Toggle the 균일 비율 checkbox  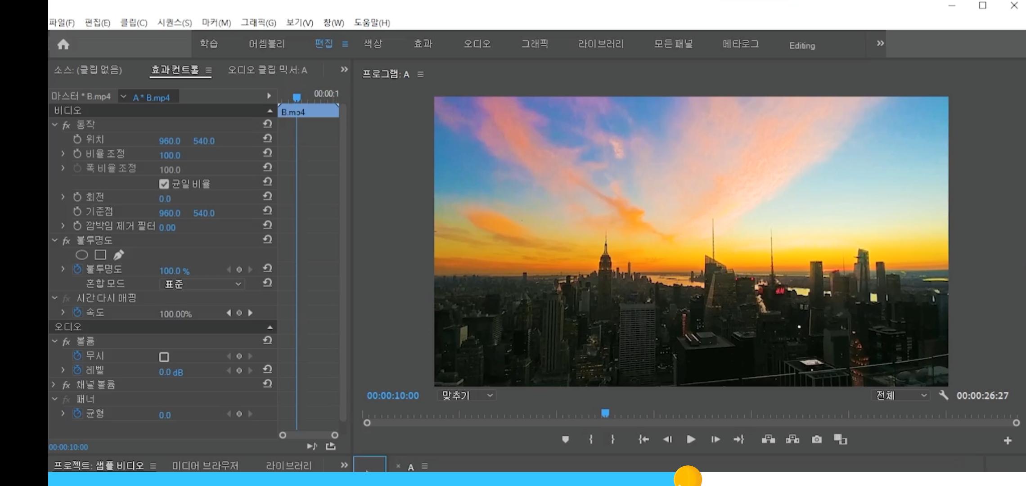[x=164, y=184]
